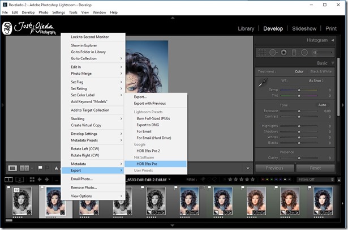
Task: Click the go forward arrow in filmstrip bar
Action: (x=47, y=180)
